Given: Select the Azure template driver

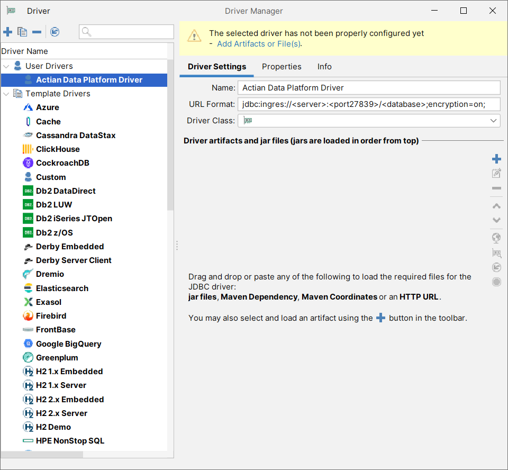Looking at the screenshot, I should point(47,107).
